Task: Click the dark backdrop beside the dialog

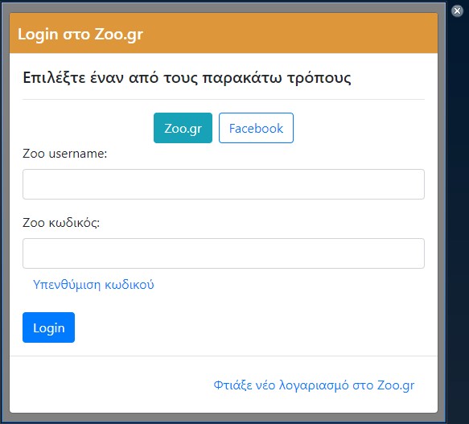Action: pyautogui.click(x=458, y=209)
